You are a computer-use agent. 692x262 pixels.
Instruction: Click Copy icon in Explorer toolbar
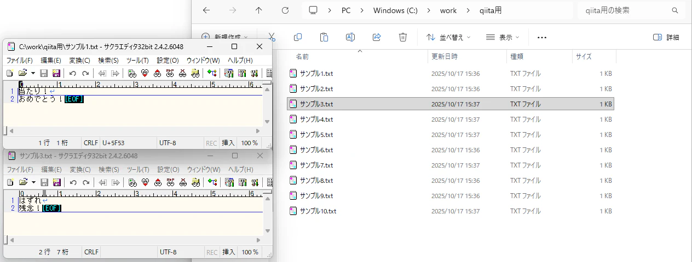298,37
